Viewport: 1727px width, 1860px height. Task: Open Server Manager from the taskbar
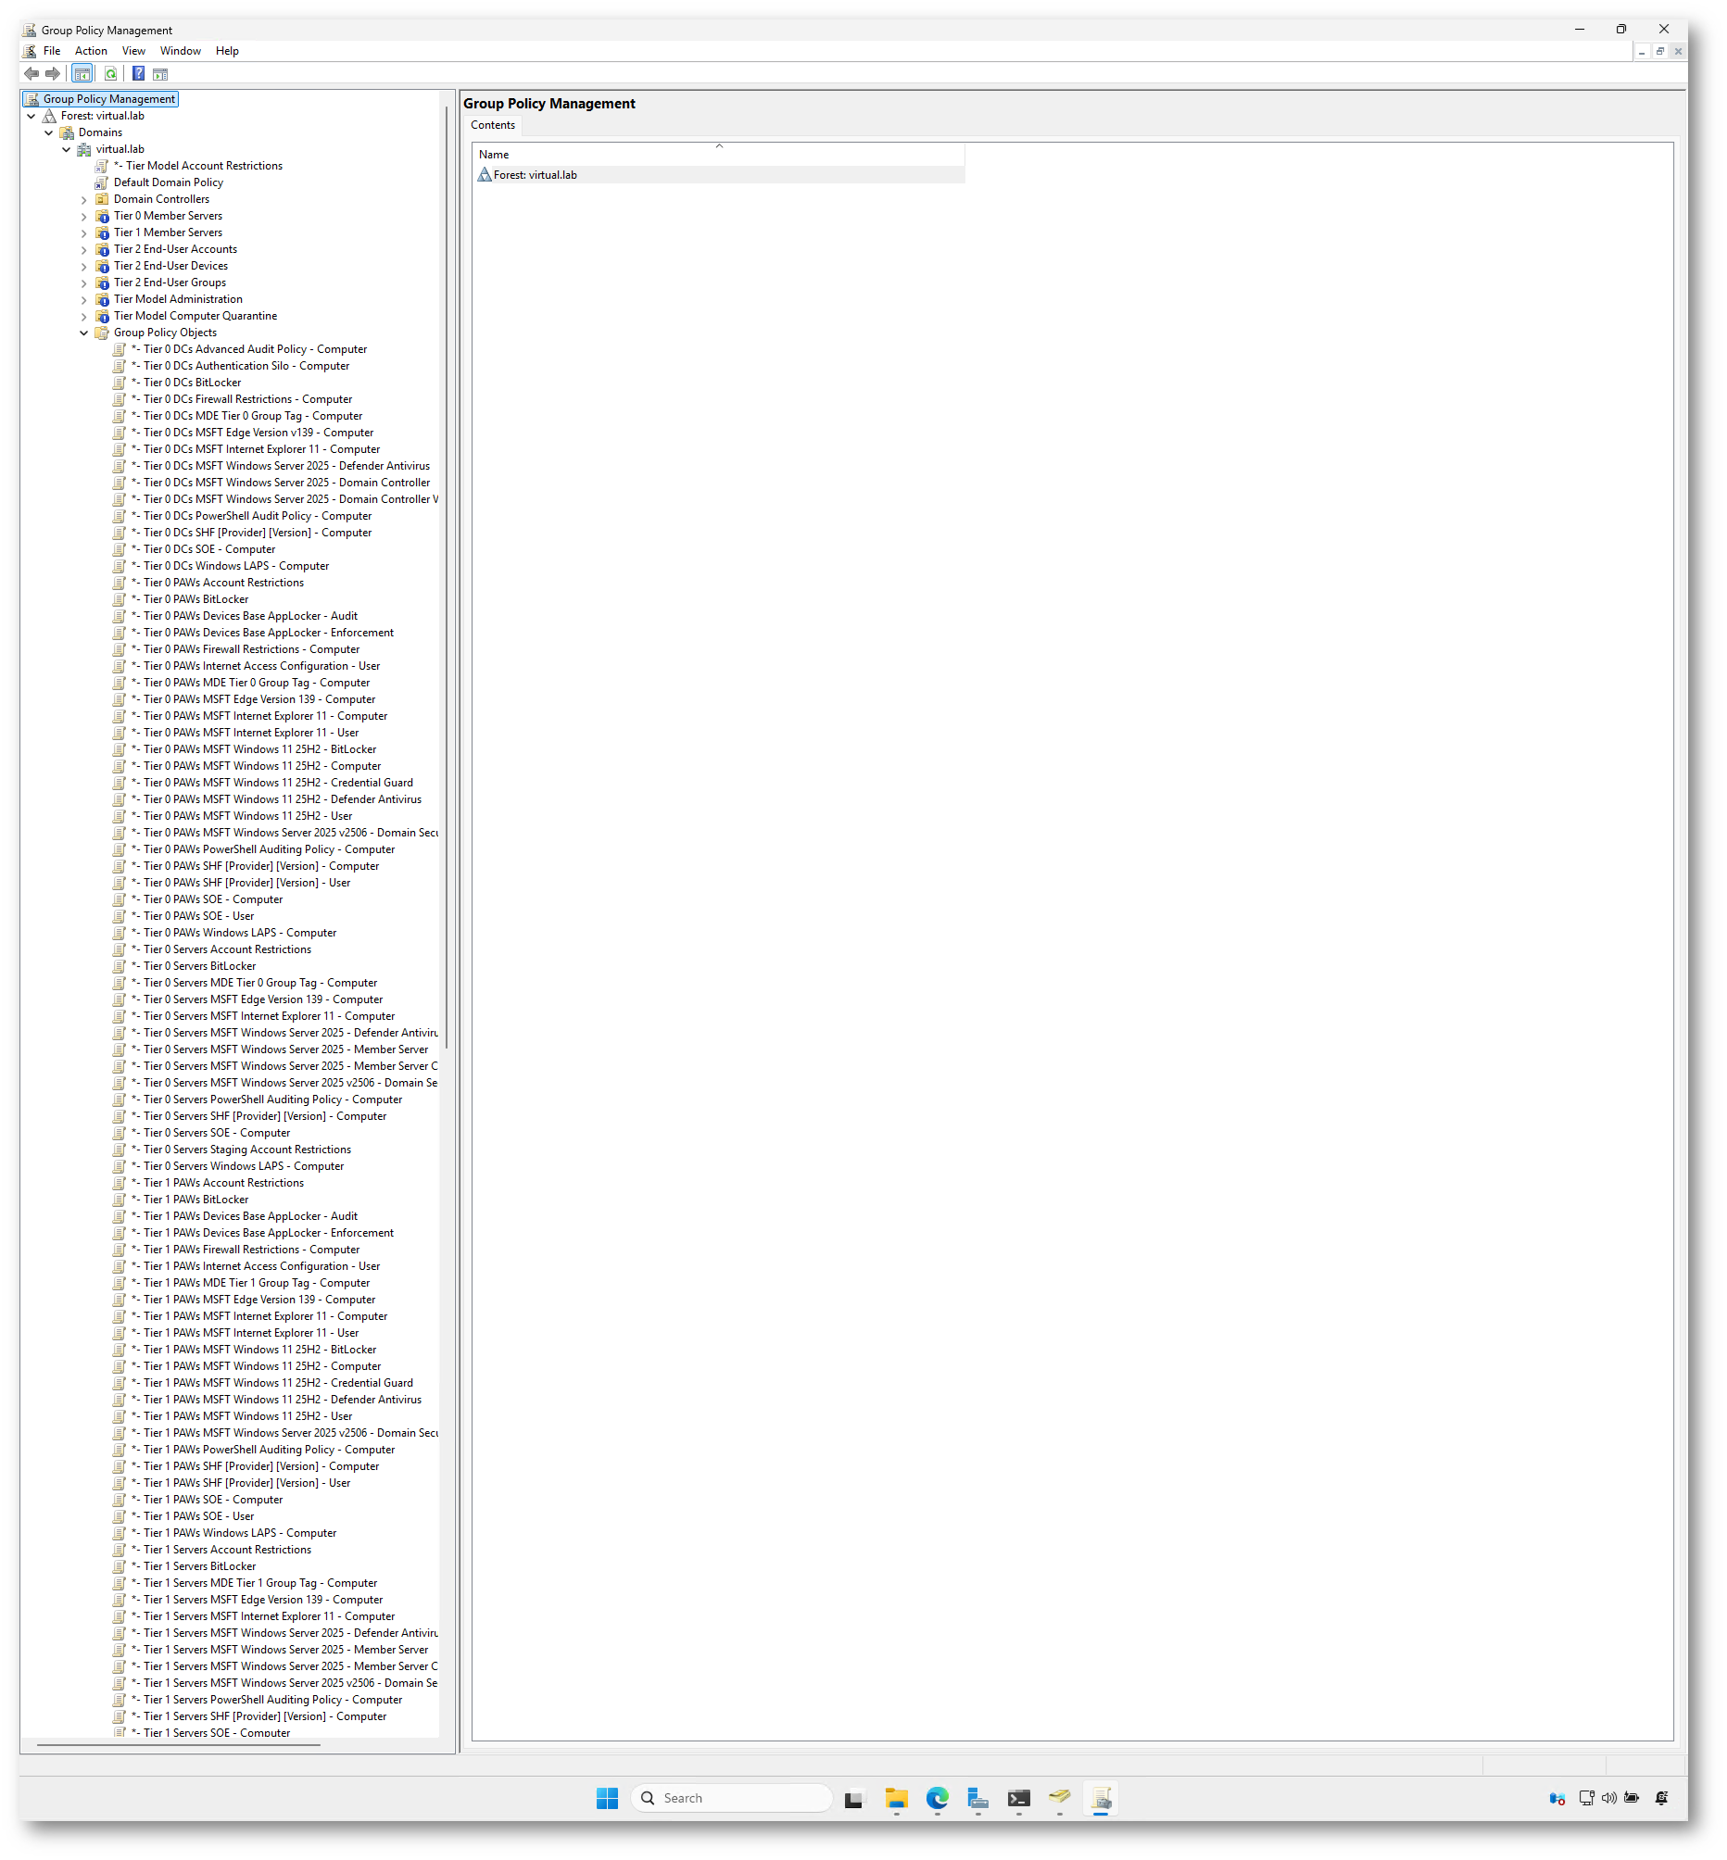pyautogui.click(x=978, y=1797)
